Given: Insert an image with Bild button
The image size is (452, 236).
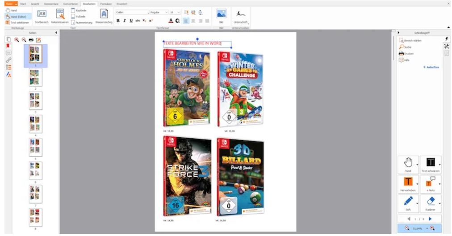Looking at the screenshot, I should (221, 16).
